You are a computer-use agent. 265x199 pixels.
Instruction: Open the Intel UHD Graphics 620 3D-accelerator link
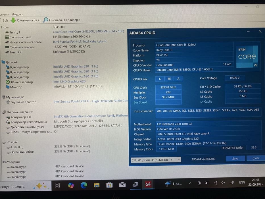70,82
